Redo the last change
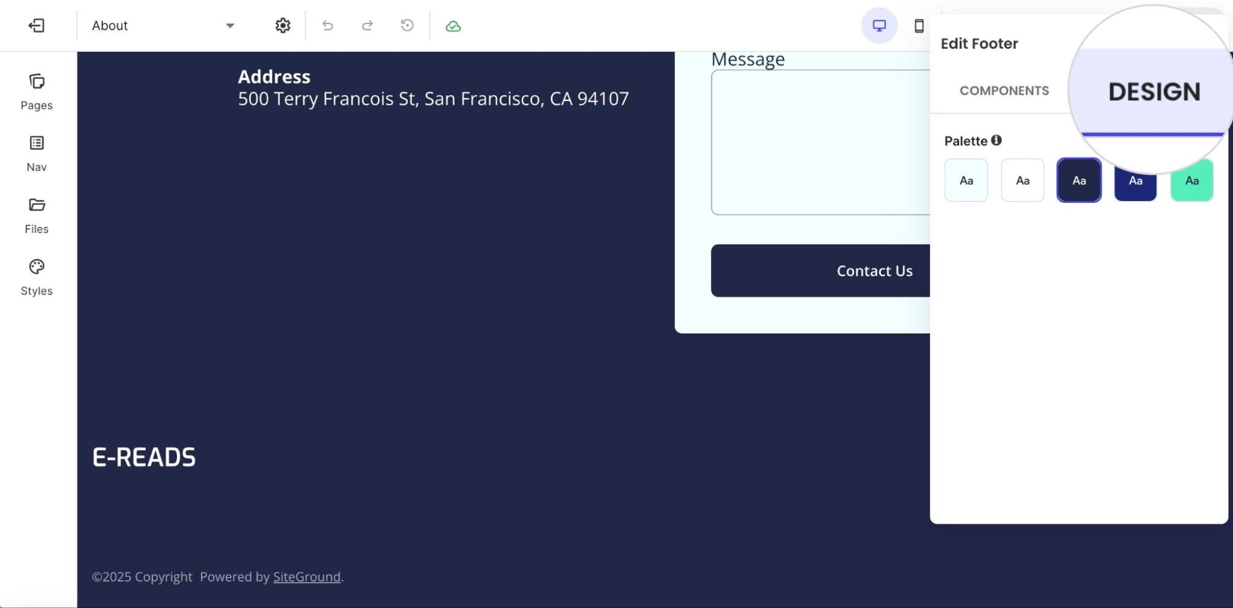This screenshot has height=608, width=1233. (x=368, y=25)
